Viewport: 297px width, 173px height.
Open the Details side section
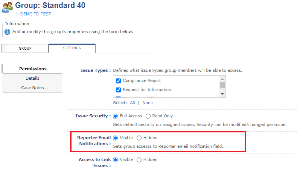(32, 78)
